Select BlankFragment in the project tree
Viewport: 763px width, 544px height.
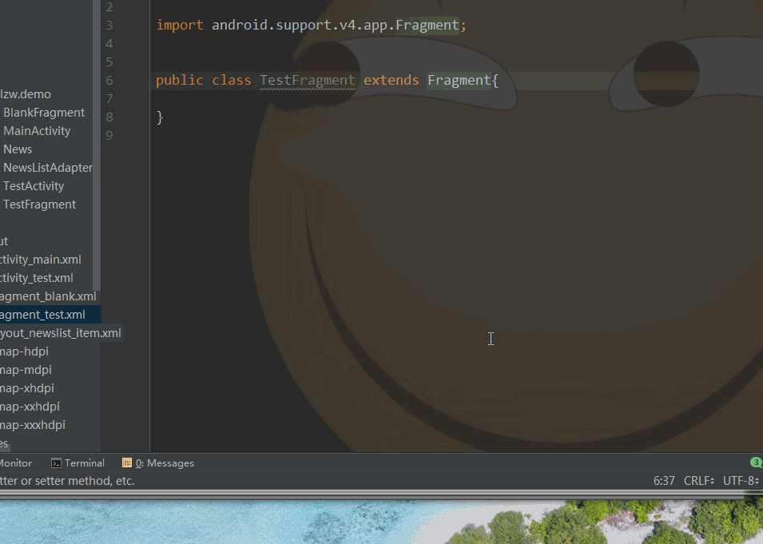pyautogui.click(x=44, y=113)
